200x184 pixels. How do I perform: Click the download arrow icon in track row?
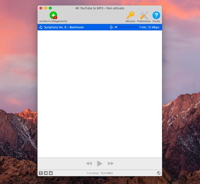[111, 27]
